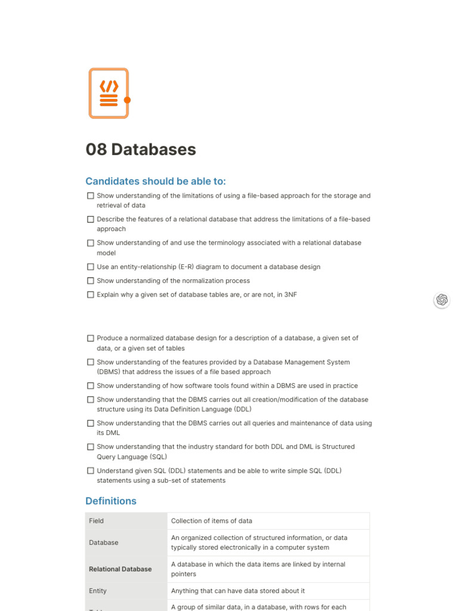Viewport: 458px width, 611px height.
Task: Click the orange code document page icon
Action: coord(109,93)
